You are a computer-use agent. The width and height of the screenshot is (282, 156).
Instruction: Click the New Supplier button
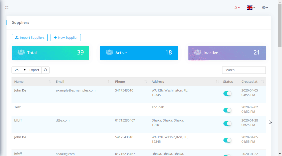[66, 38]
